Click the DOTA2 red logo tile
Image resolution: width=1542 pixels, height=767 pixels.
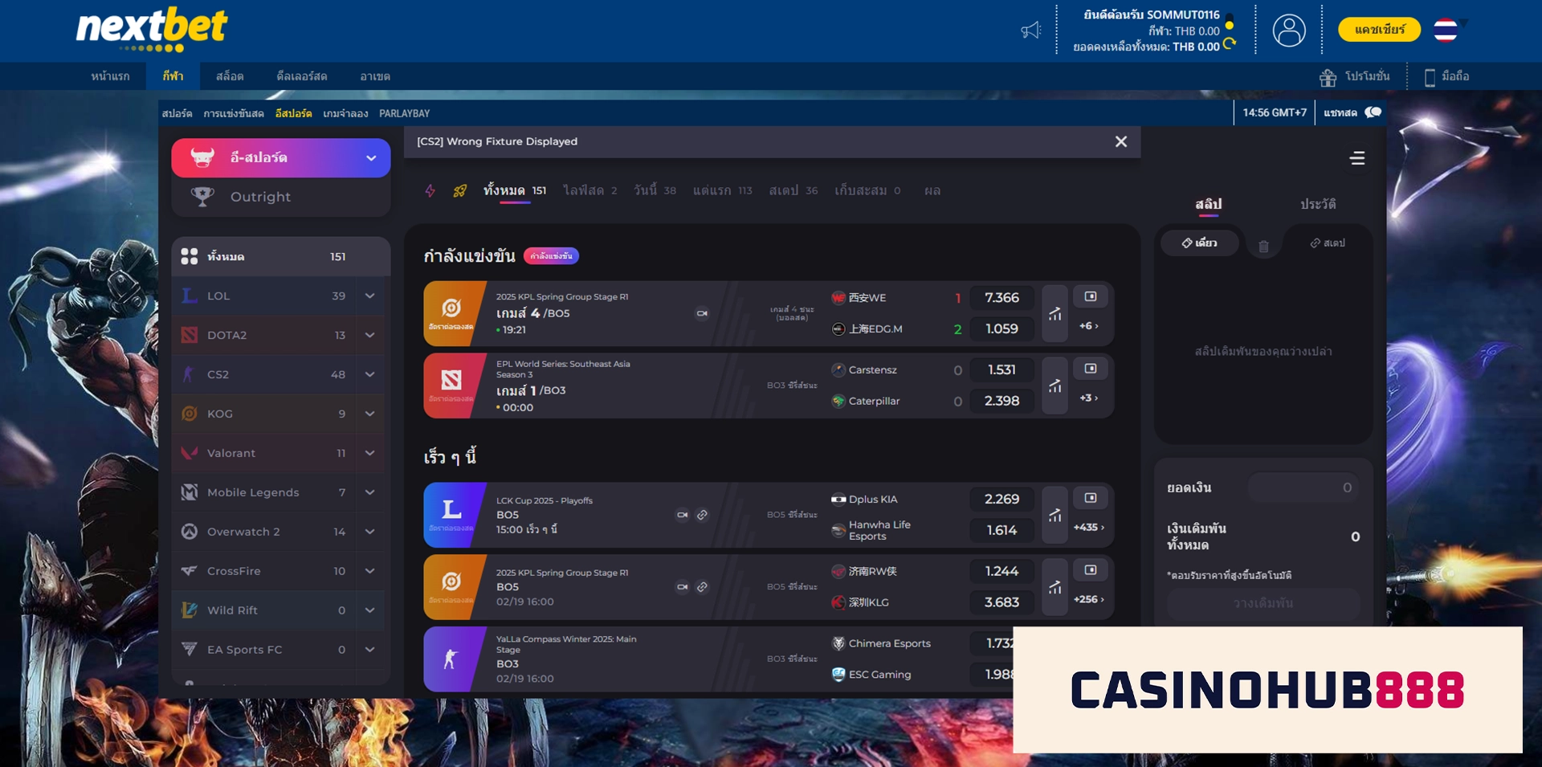[455, 386]
